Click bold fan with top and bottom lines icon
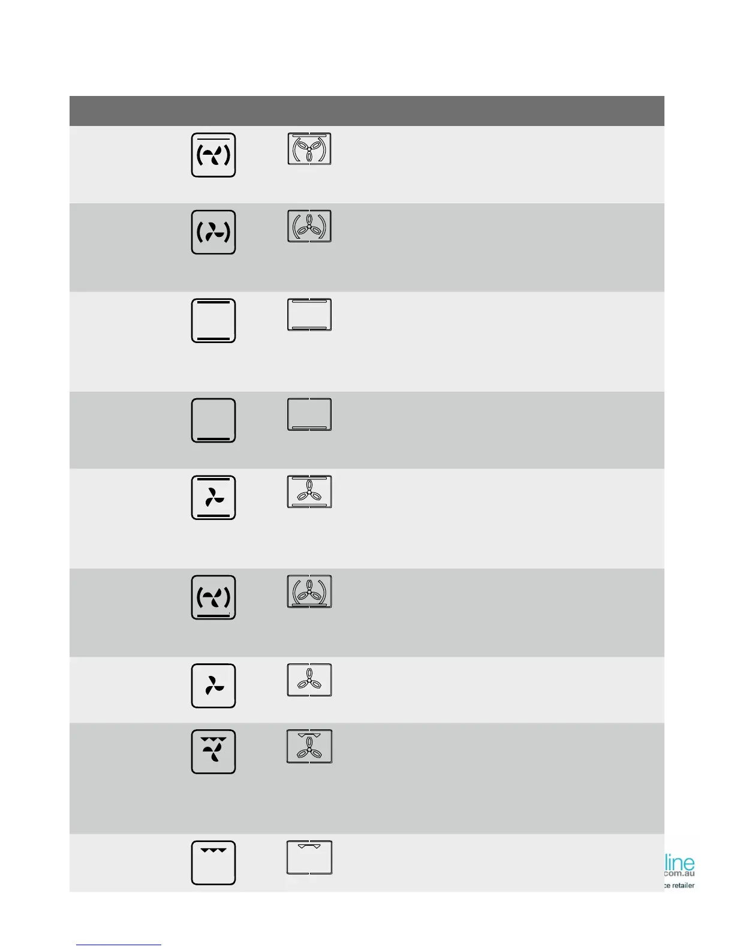This screenshot has width=734, height=950. click(213, 498)
